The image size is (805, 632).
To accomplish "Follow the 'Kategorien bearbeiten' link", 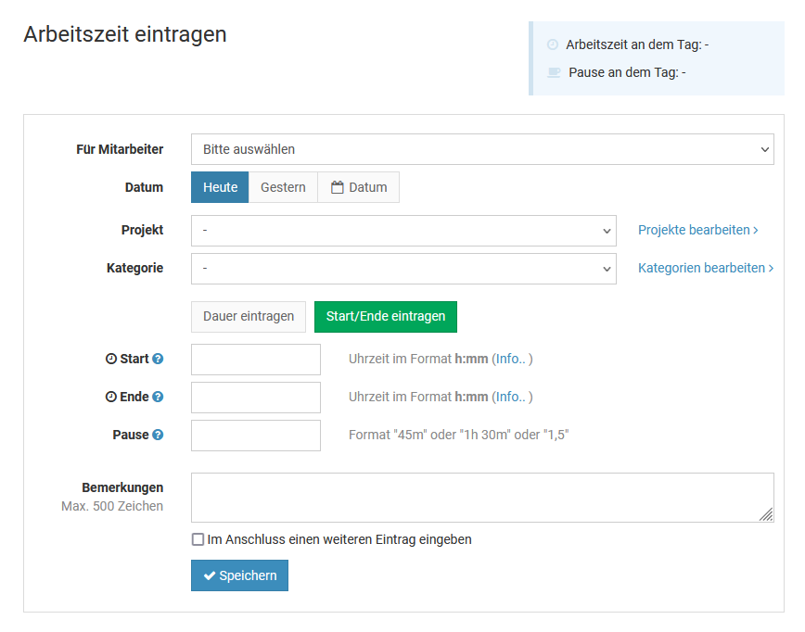I will 705,269.
